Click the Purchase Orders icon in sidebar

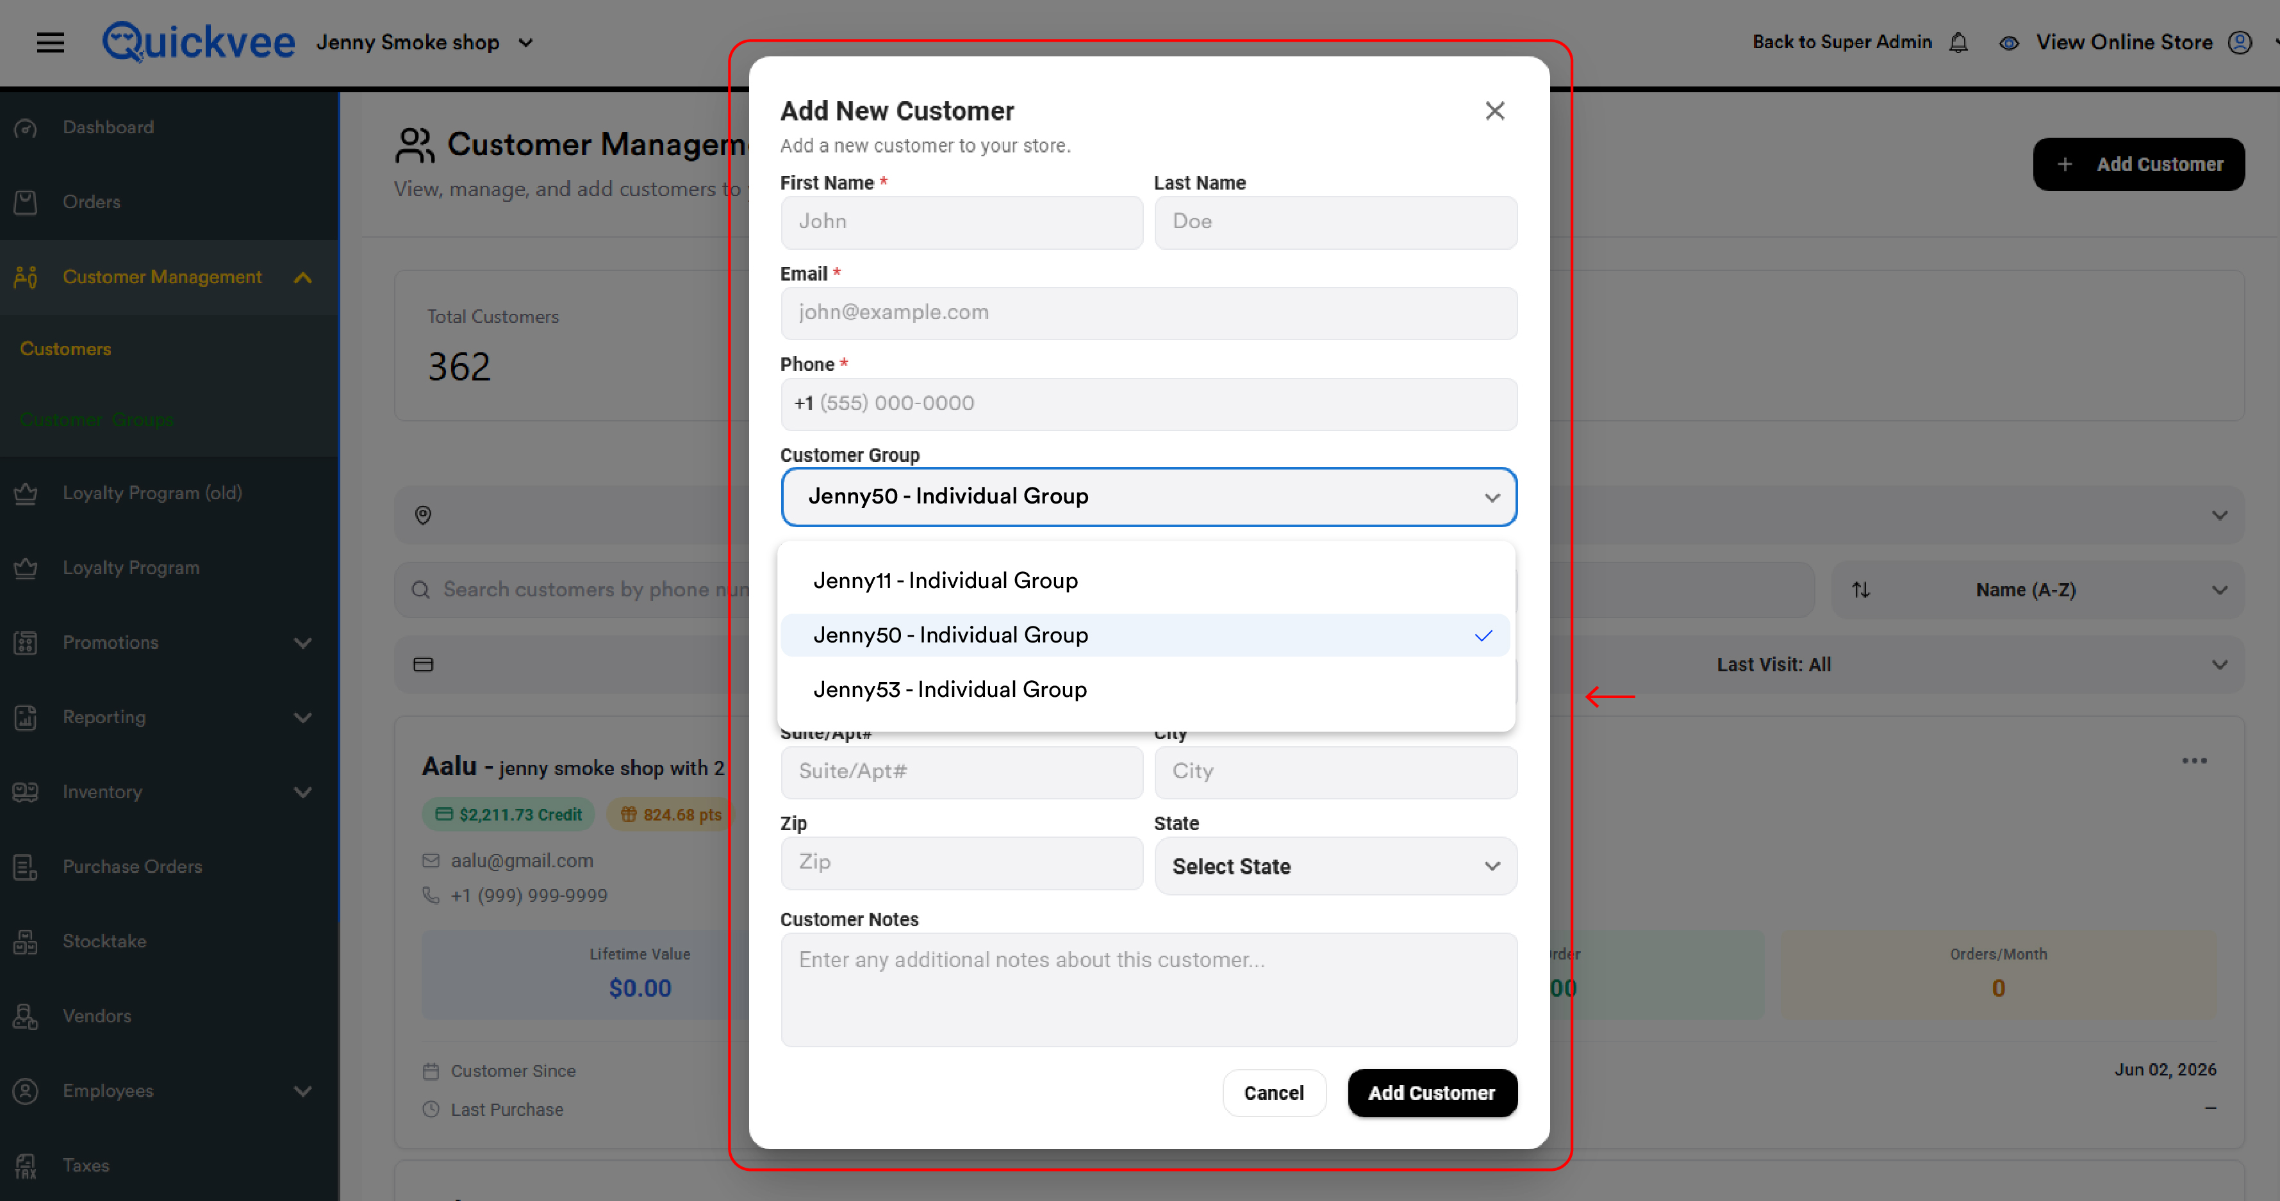26,867
